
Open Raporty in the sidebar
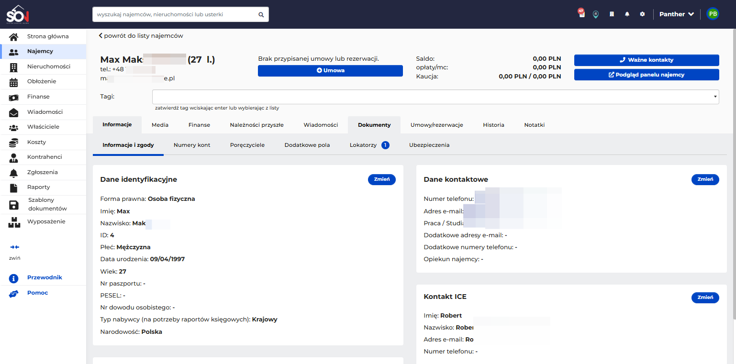coord(43,187)
